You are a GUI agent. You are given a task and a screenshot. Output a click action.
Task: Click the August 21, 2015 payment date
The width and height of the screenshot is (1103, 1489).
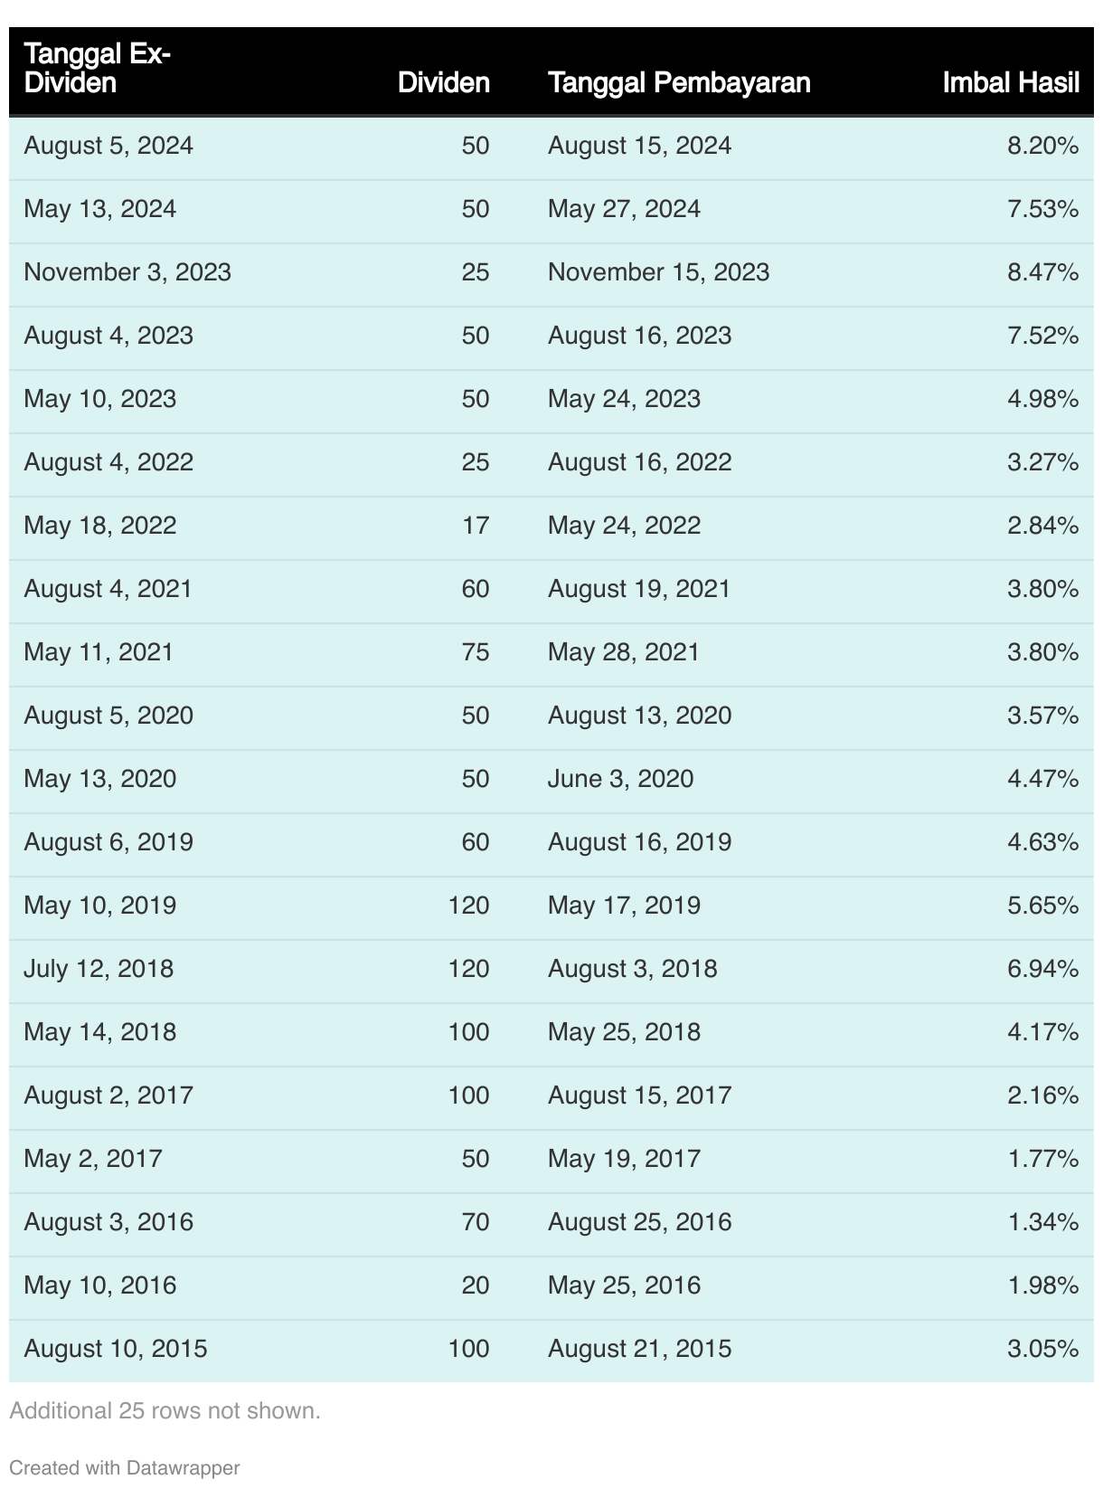(x=639, y=1349)
